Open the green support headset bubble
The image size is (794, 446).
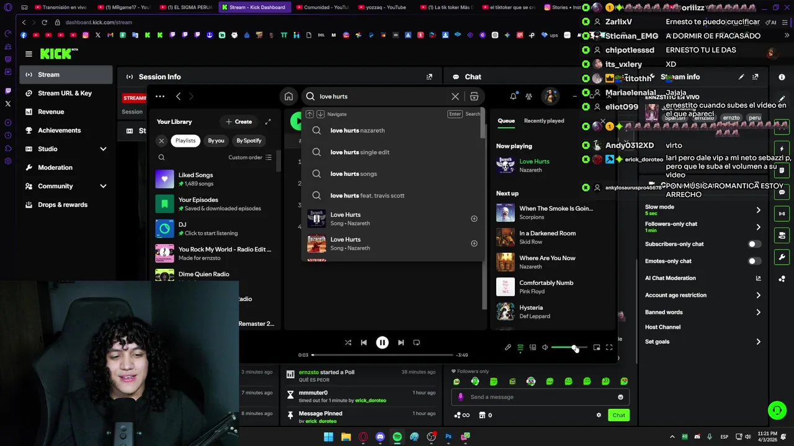click(x=777, y=410)
